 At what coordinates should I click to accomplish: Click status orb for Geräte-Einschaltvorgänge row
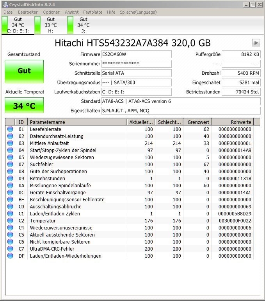click(x=10, y=193)
